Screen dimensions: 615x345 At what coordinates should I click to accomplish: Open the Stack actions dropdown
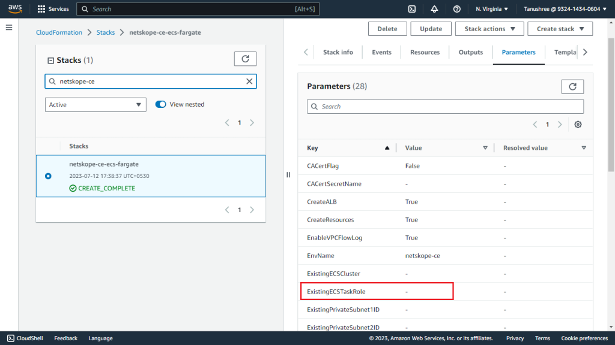(489, 29)
